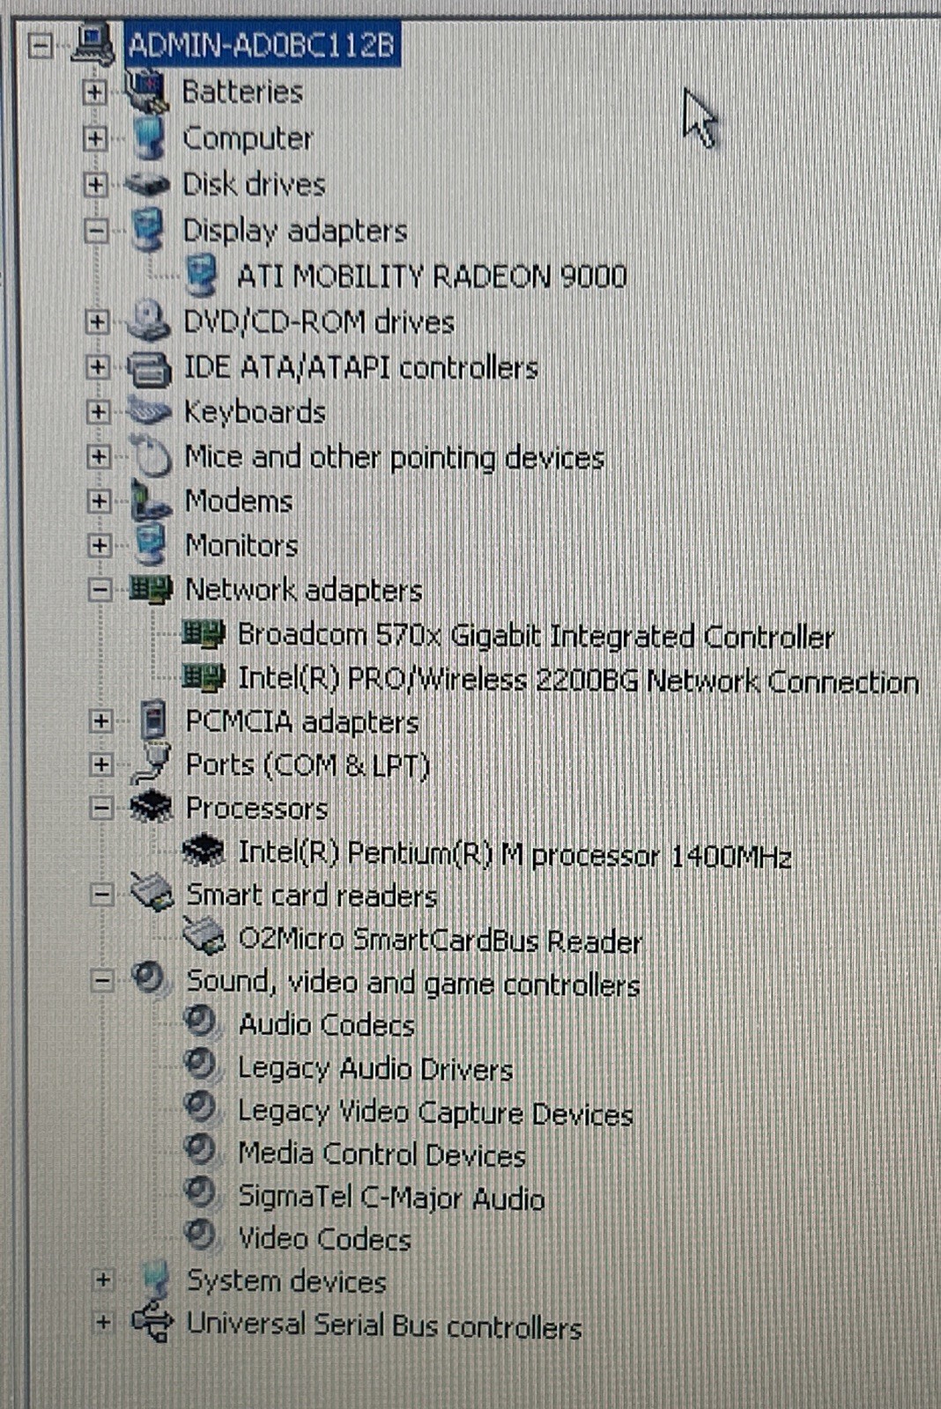Expand the IDE ATA/ATAPI controllers node
Viewport: 941px width, 1409px height.
97,366
